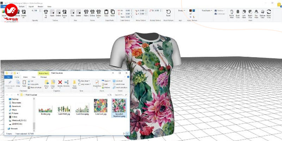Click the Fabric button in the Fabric group
Image resolution: width=282 pixels, height=141 pixels.
(86, 13)
